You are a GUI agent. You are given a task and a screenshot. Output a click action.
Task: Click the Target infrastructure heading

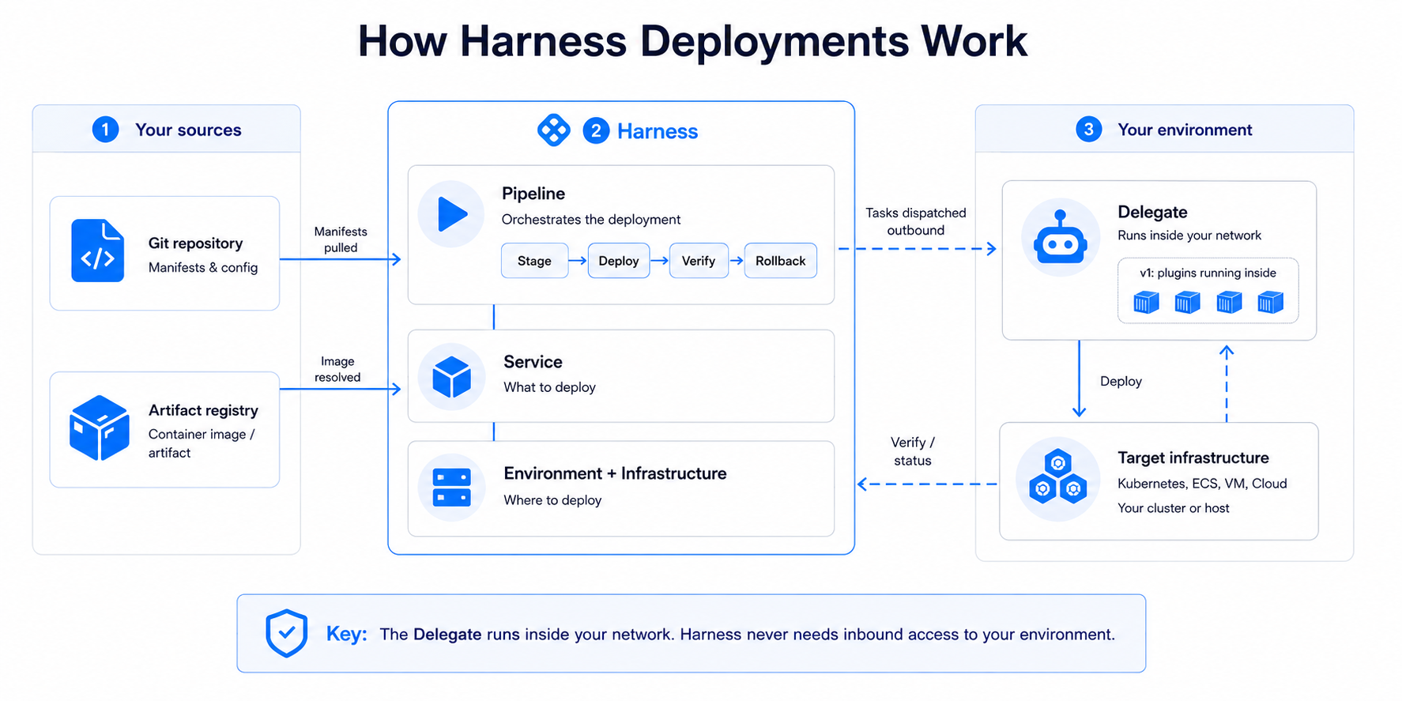(1193, 458)
